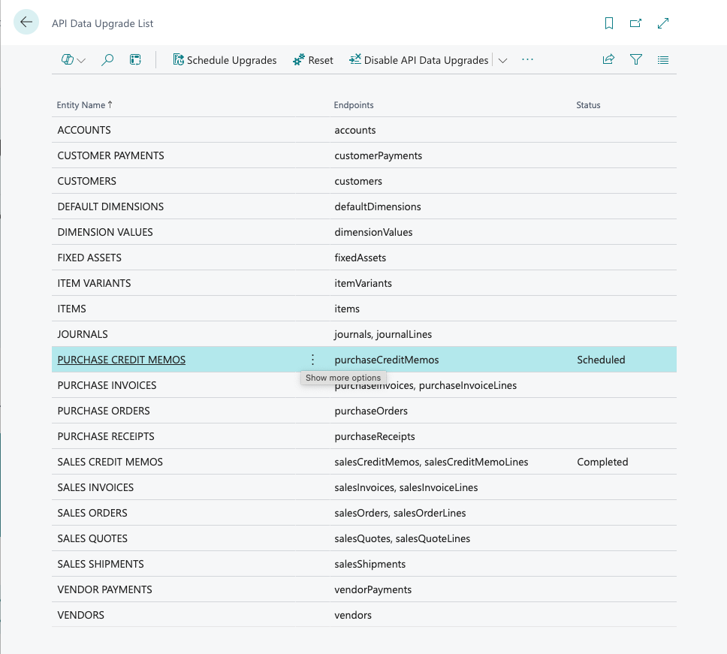
Task: Open the views dropdown beside the circle icon
Action: [80, 59]
